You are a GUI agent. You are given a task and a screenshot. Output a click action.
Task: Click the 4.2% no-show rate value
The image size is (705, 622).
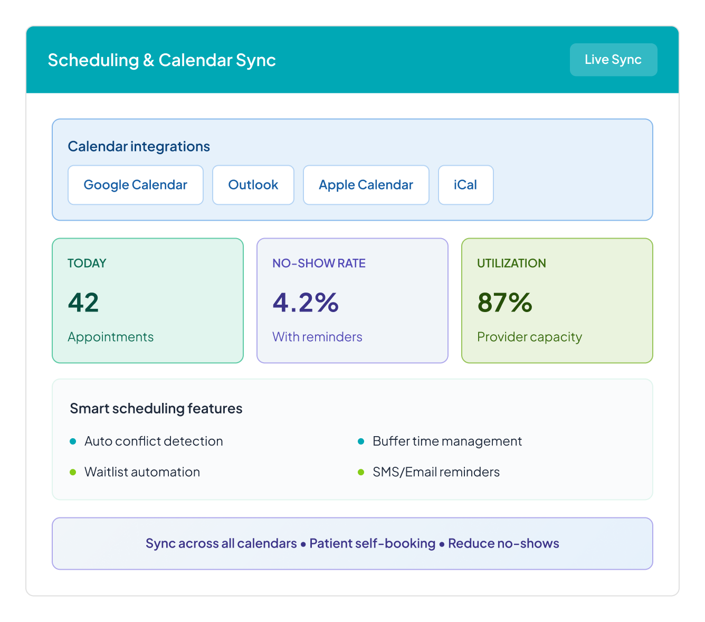306,303
